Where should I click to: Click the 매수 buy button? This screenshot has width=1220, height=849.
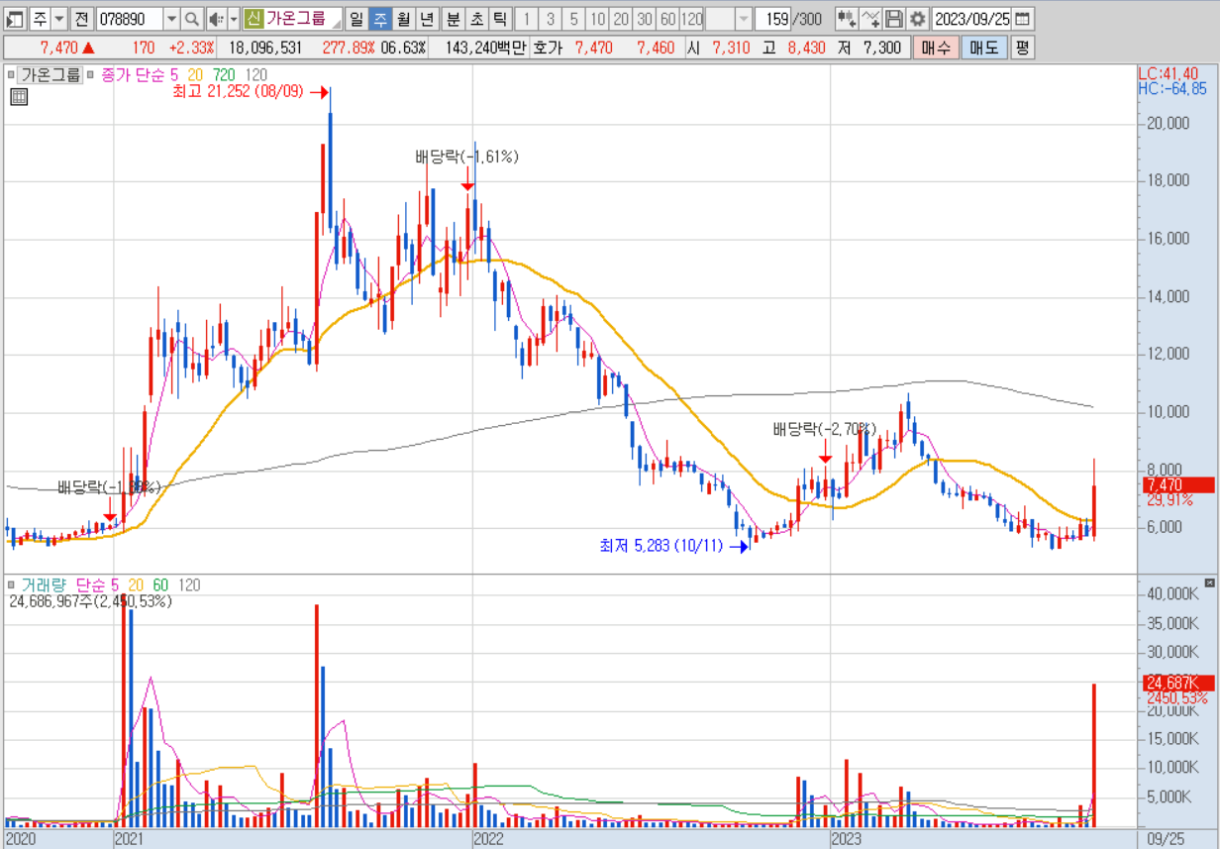[x=936, y=48]
